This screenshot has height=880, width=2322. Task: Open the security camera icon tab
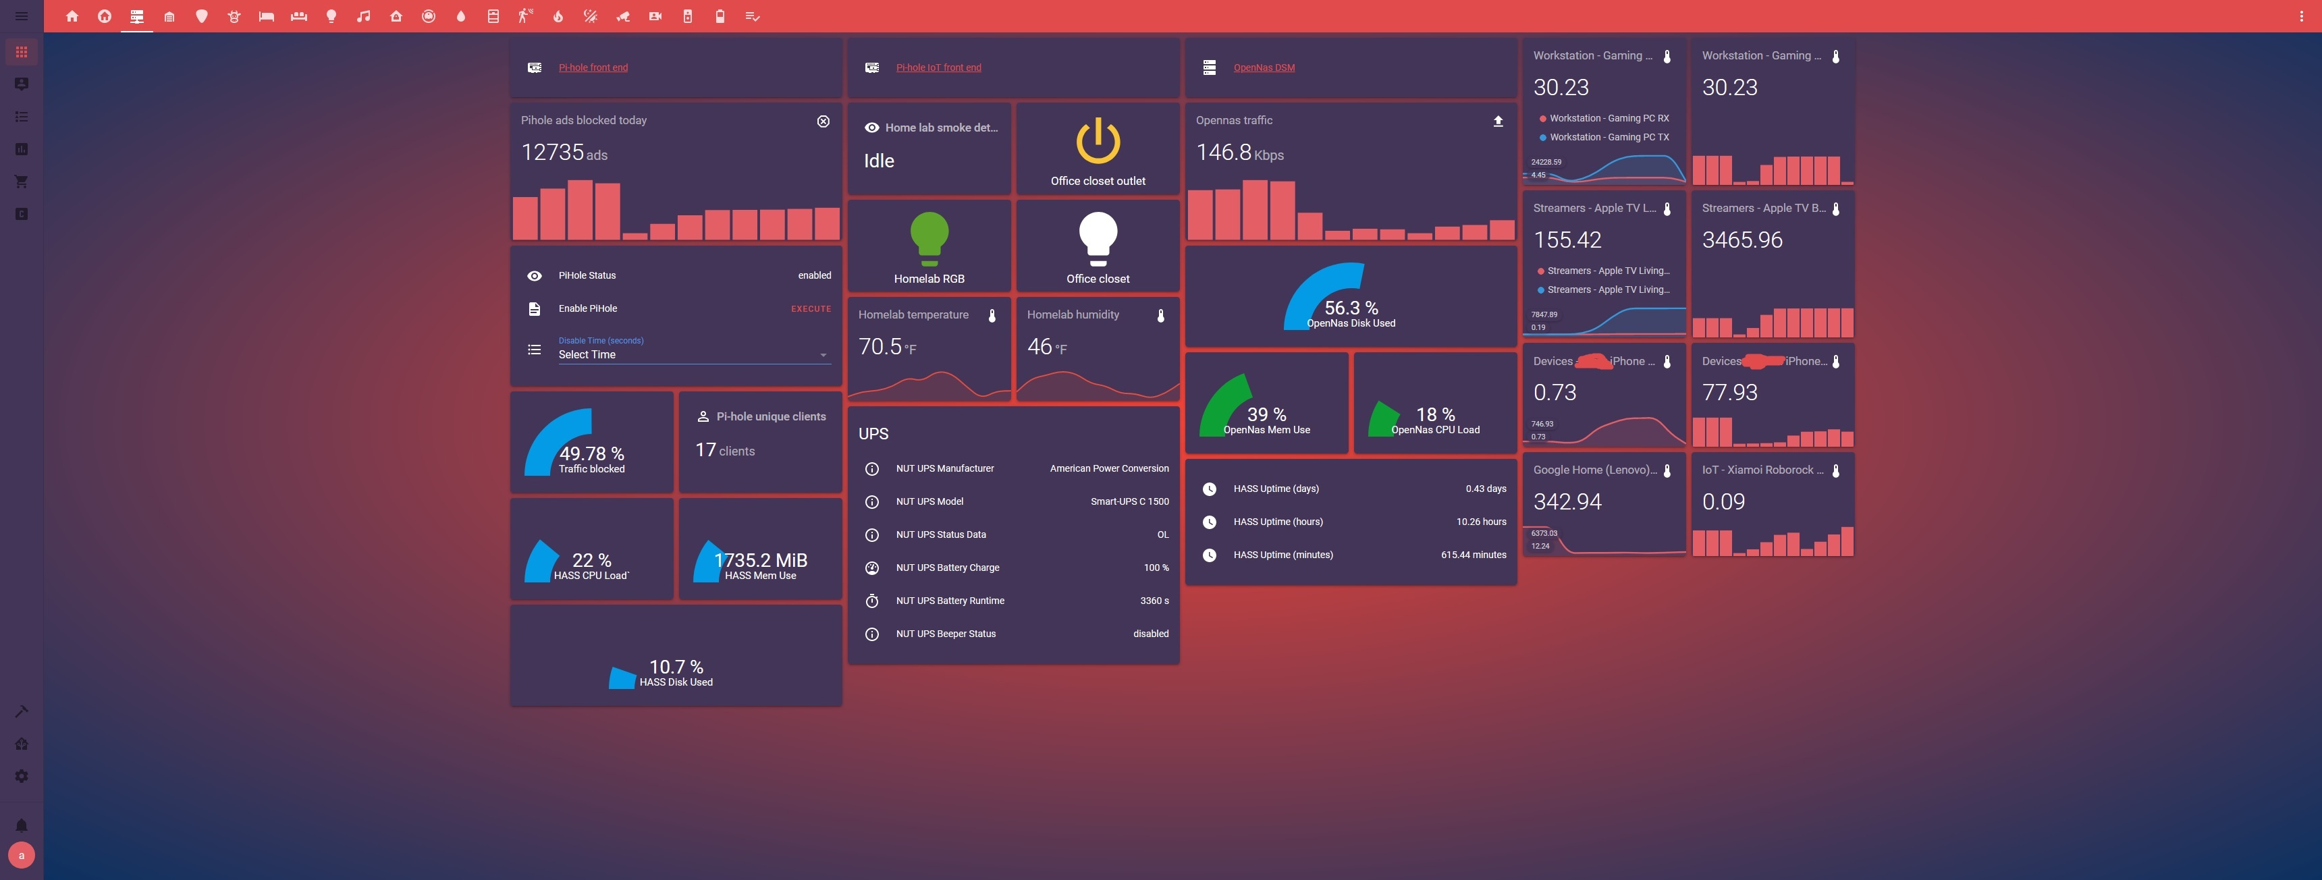623,16
